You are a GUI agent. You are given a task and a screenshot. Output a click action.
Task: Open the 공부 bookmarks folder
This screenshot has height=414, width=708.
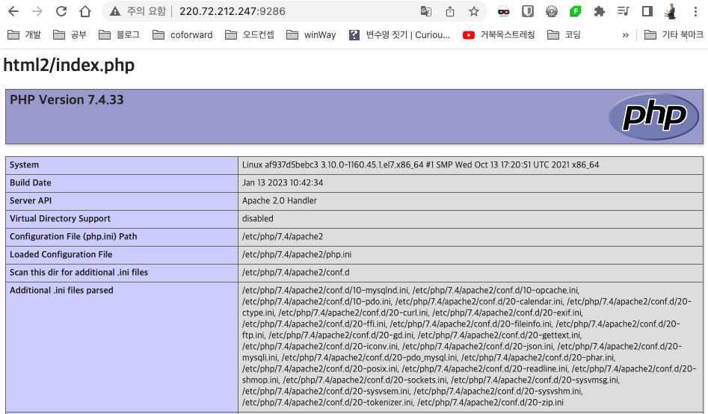70,35
